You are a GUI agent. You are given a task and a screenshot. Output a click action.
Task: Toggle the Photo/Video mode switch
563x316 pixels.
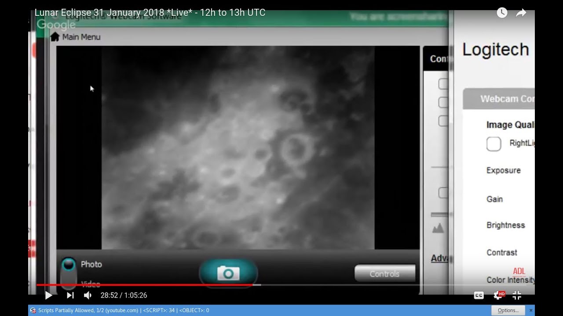click(x=68, y=273)
